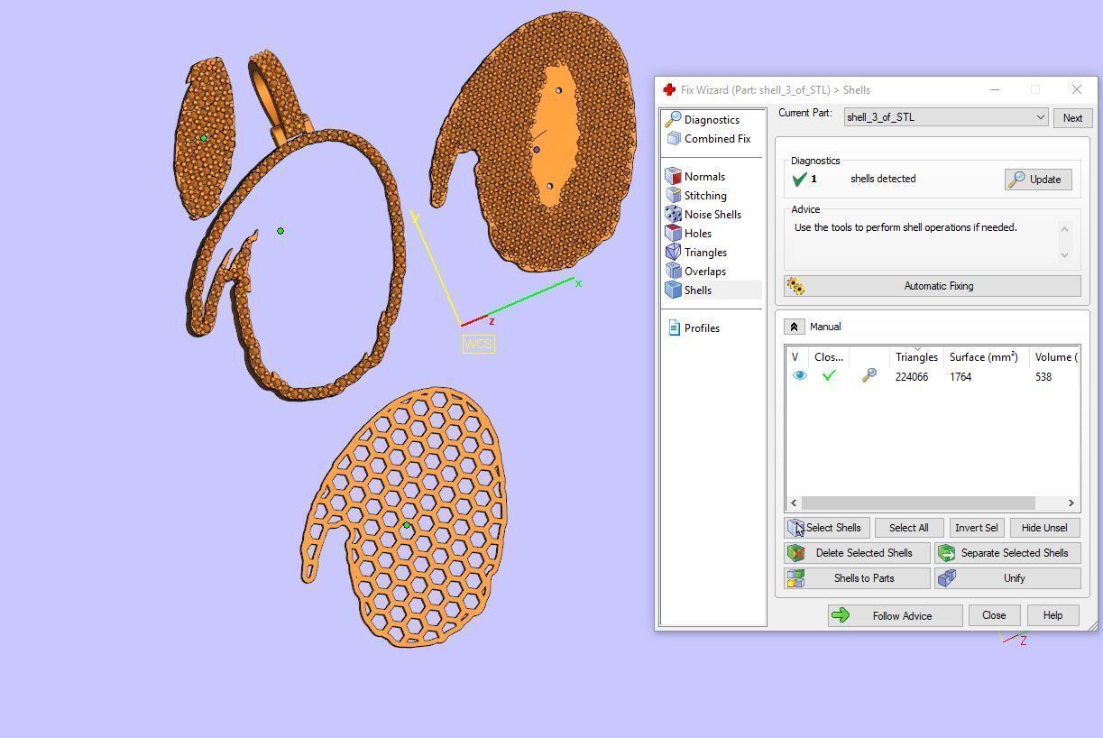This screenshot has width=1103, height=738.
Task: Convert Shells to Parts
Action: pyautogui.click(x=857, y=578)
